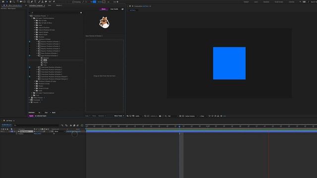The image size is (317, 178).
Task: Toggle favorite marker for Overshoot Position & Rotate 1
Action: pos(30,67)
